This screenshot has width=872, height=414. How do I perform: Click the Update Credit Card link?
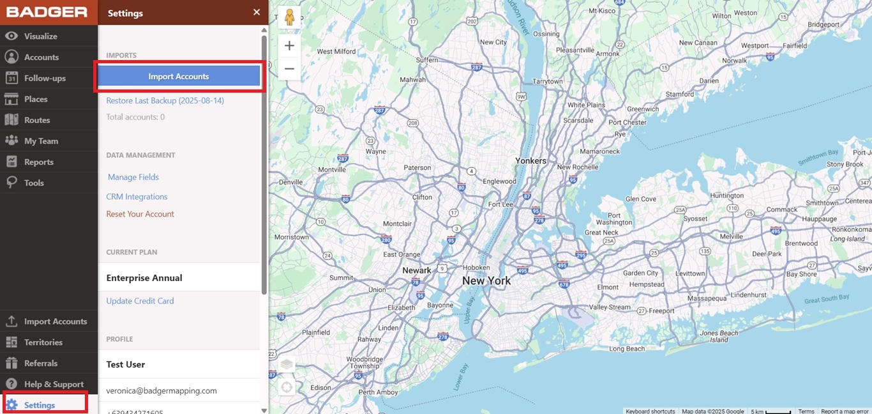pyautogui.click(x=140, y=301)
